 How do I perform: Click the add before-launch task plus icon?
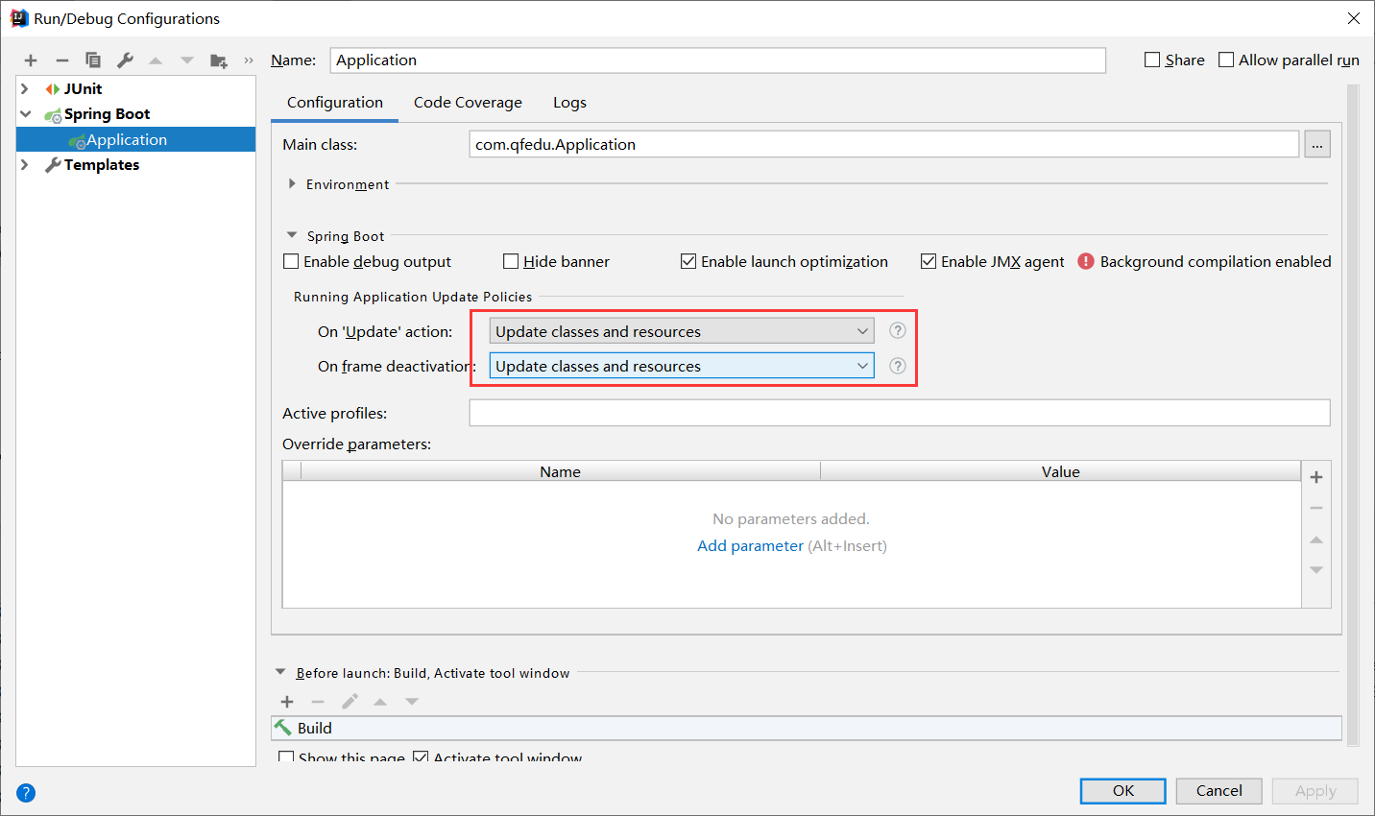(286, 702)
